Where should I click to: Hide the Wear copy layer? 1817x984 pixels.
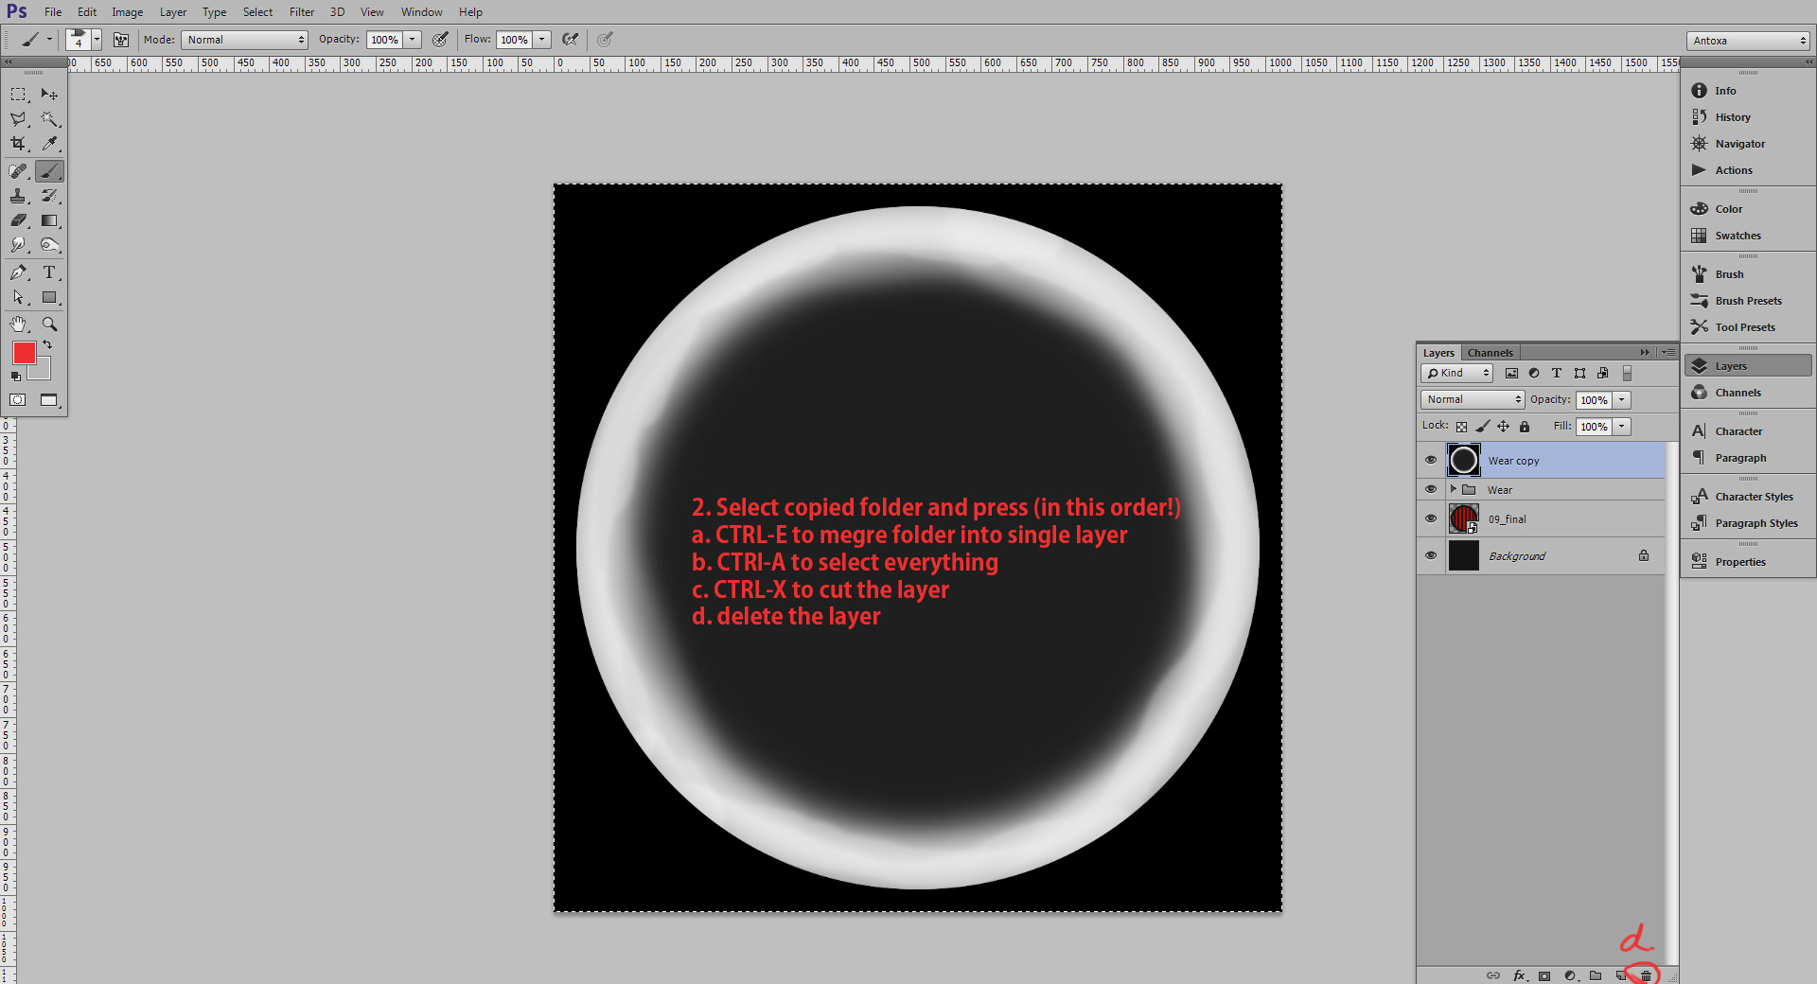click(1431, 461)
